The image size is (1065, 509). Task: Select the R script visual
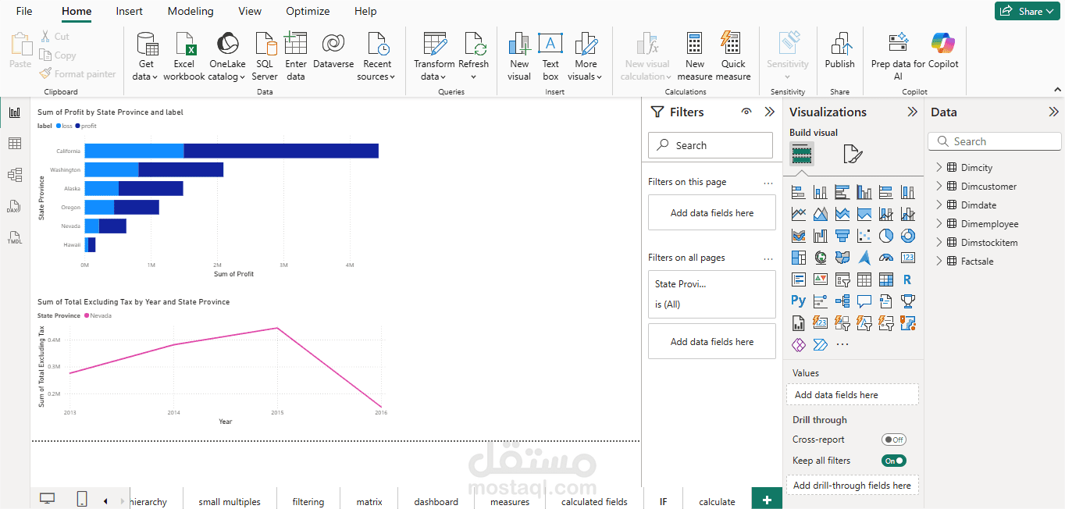click(x=907, y=279)
